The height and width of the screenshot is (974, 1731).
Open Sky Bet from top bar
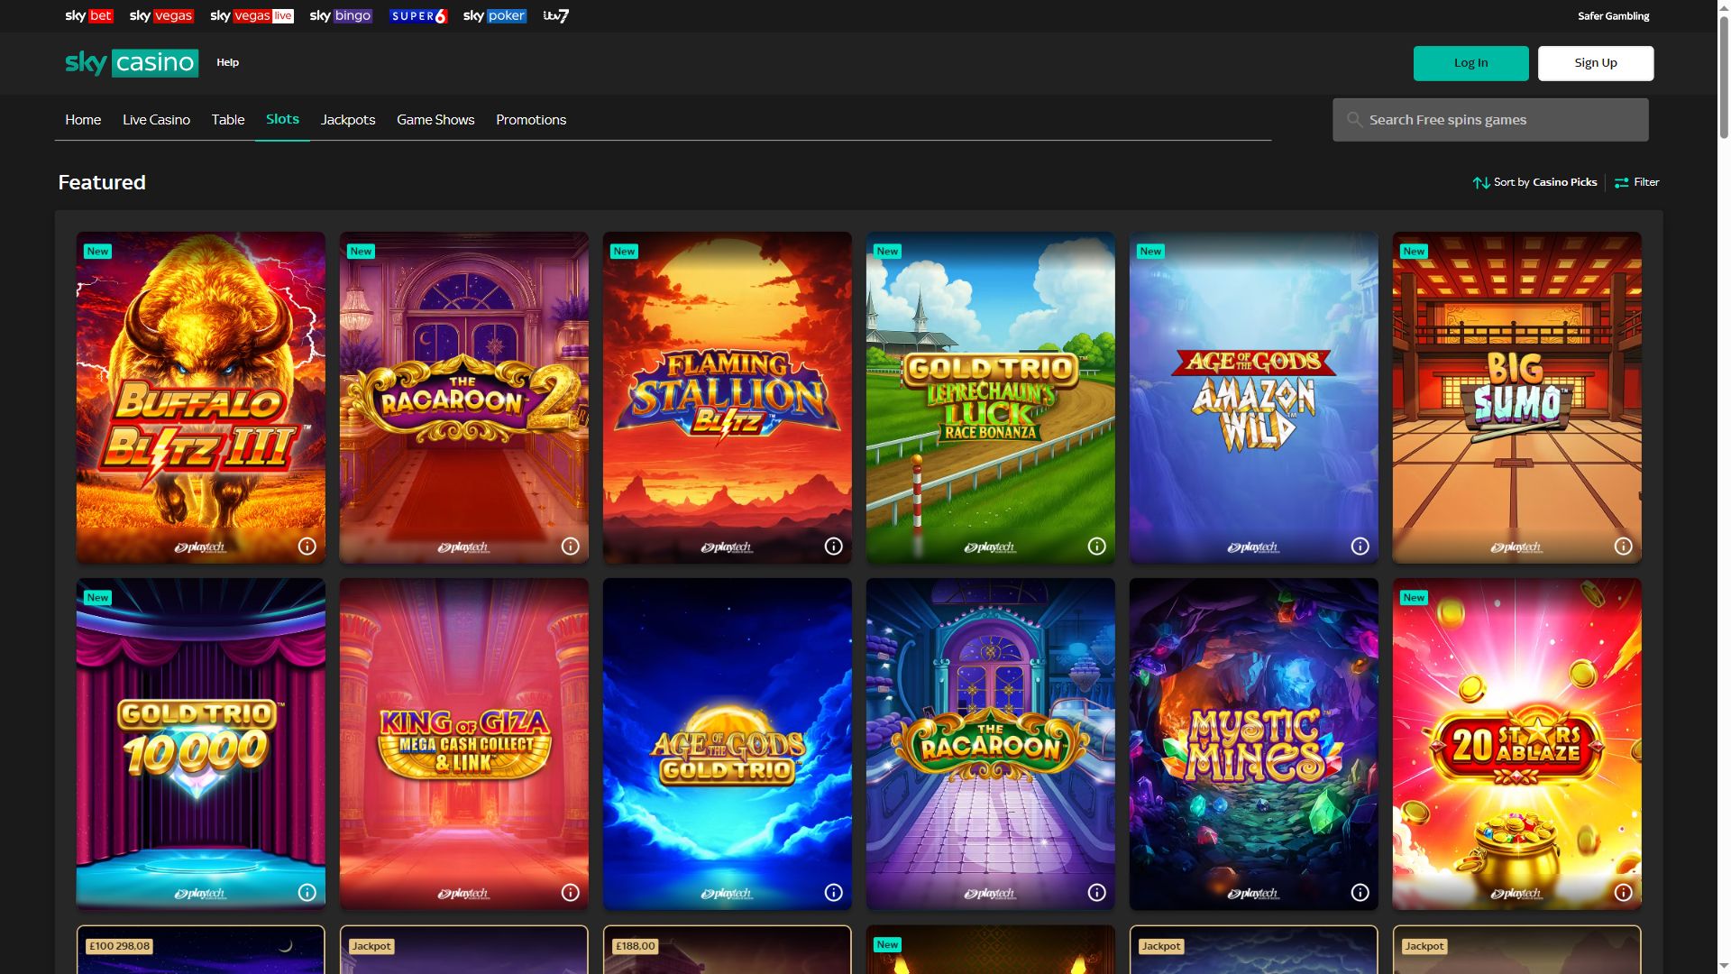[x=88, y=16]
